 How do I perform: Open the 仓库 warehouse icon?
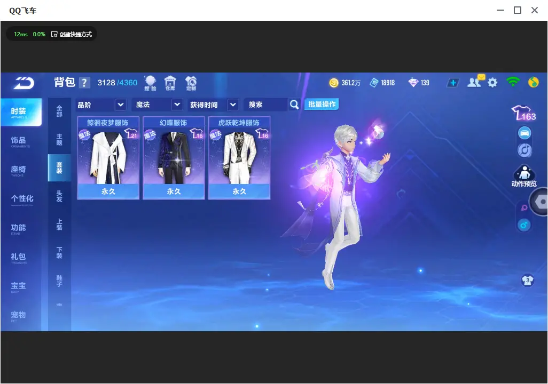(170, 83)
